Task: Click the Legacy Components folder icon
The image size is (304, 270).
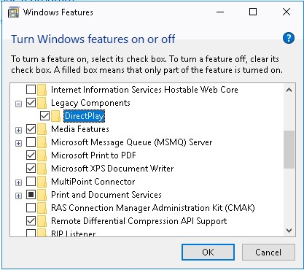Action: [x=42, y=103]
